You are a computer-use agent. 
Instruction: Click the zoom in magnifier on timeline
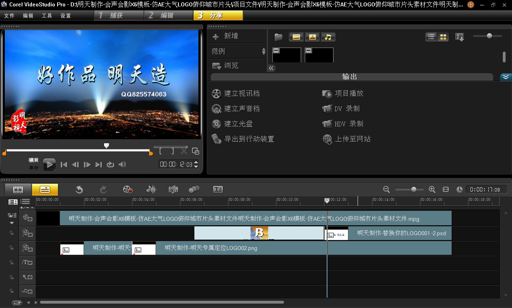click(x=432, y=190)
